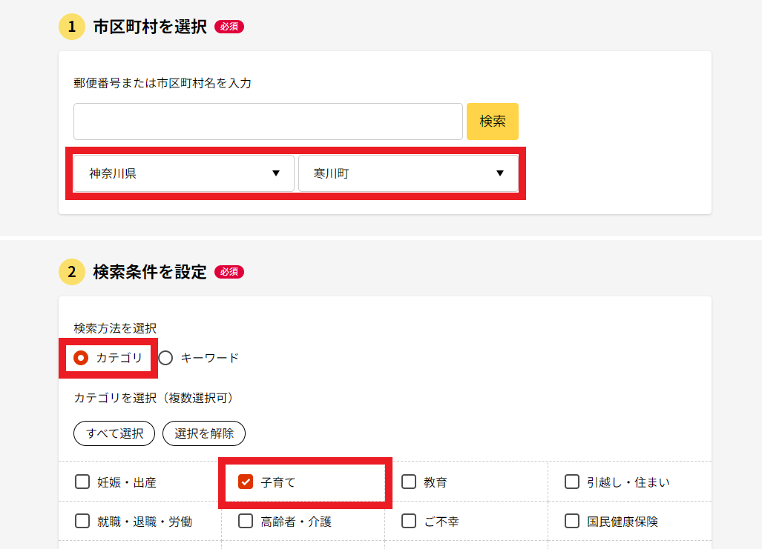This screenshot has height=549, width=762.
Task: Click the 選択を解除 button
Action: [203, 433]
